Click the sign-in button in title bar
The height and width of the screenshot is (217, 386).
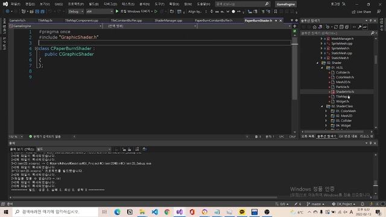pos(338,4)
